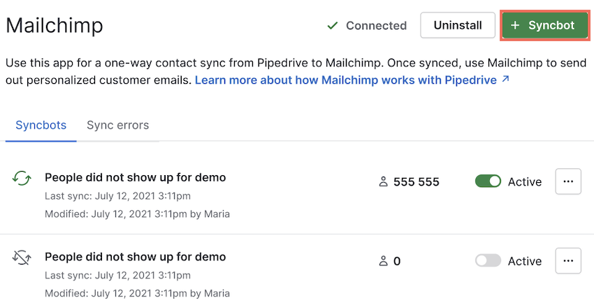Viewport: 594px width, 305px height.
Task: Select the Syncbots tab
Action: (41, 125)
